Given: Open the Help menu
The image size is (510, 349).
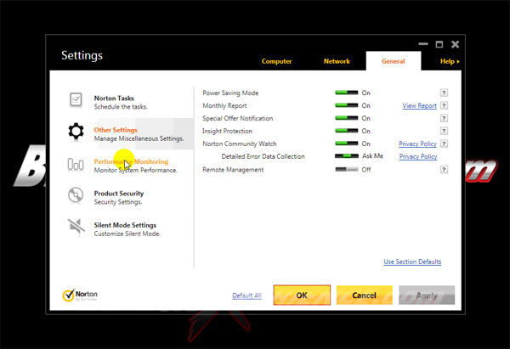Looking at the screenshot, I should click(450, 61).
